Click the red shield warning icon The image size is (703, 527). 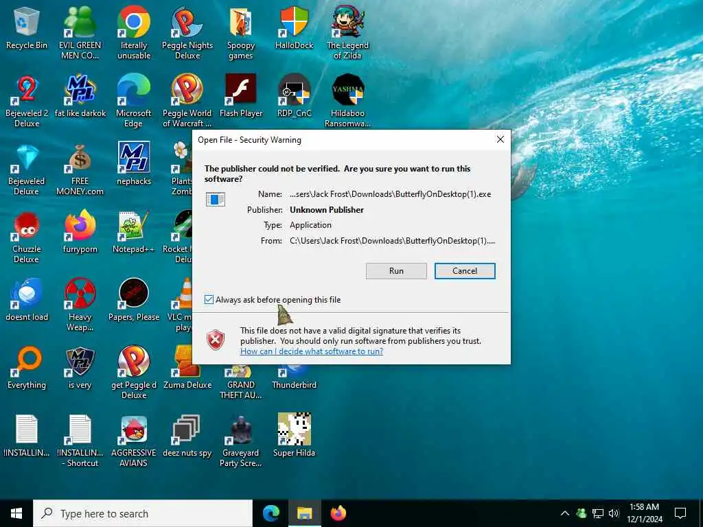coord(216,340)
